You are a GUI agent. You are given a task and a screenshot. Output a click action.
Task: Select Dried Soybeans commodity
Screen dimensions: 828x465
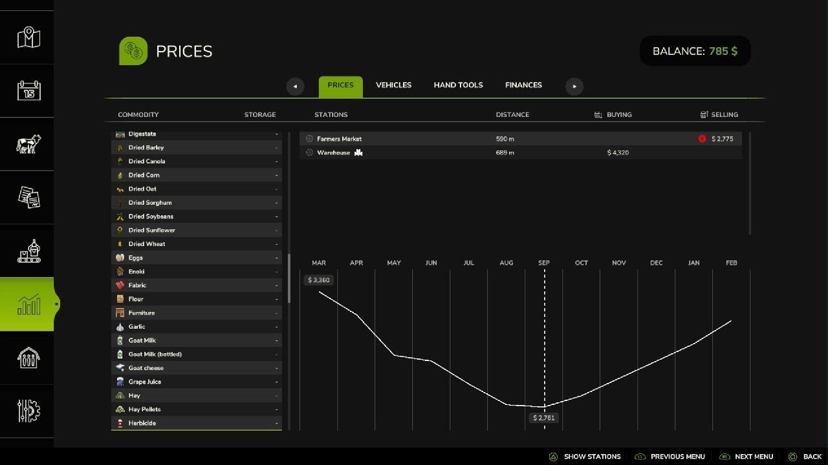point(197,216)
